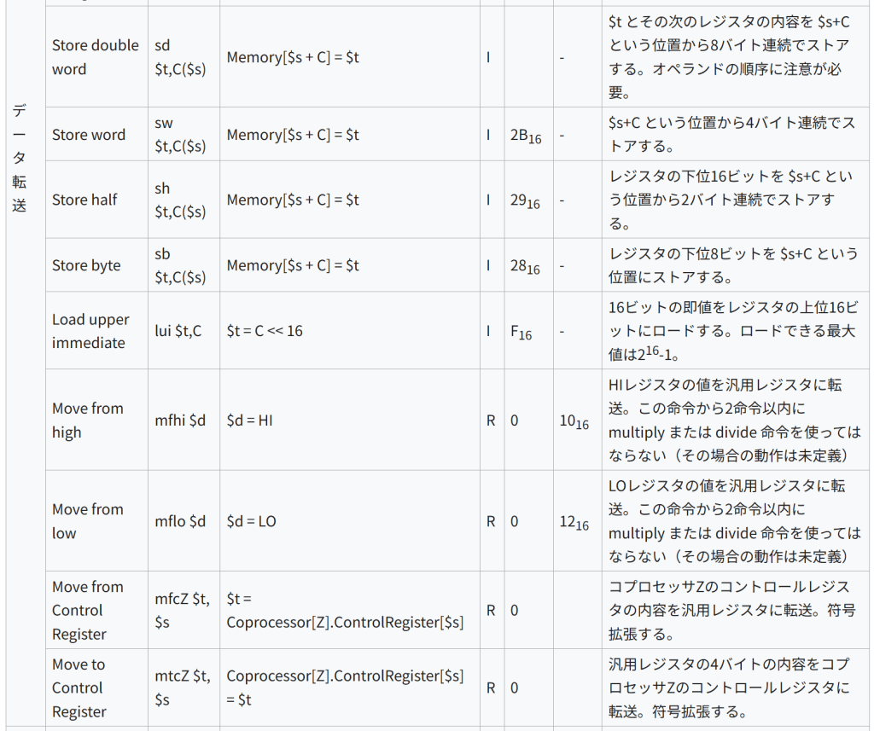Click the "Store word" instruction name
874x731 pixels.
89,135
